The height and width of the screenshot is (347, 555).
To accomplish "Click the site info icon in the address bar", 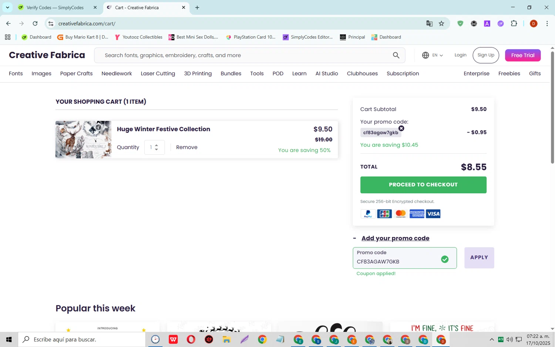I will click(x=51, y=23).
